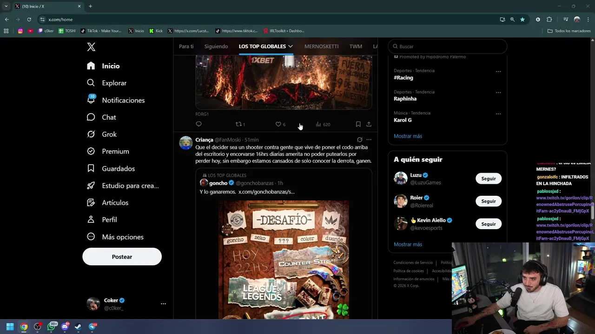
Task: Open Criança profile avatar
Action: [186, 143]
